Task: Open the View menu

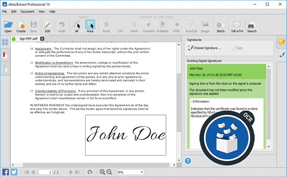Action: [42, 11]
